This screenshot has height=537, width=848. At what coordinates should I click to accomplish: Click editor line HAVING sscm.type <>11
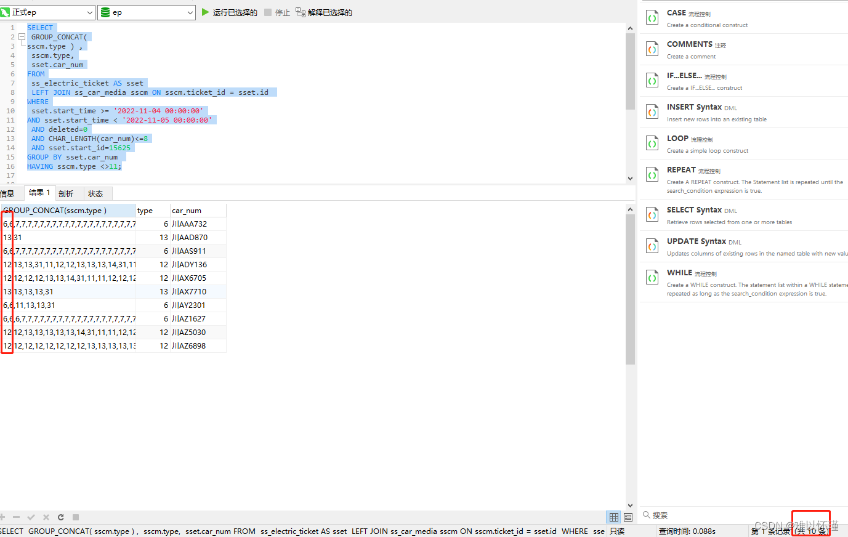point(75,166)
